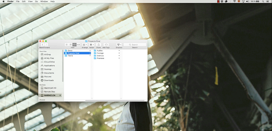Click the Share toolbar icon
This screenshot has width=272, height=131.
tap(99, 45)
